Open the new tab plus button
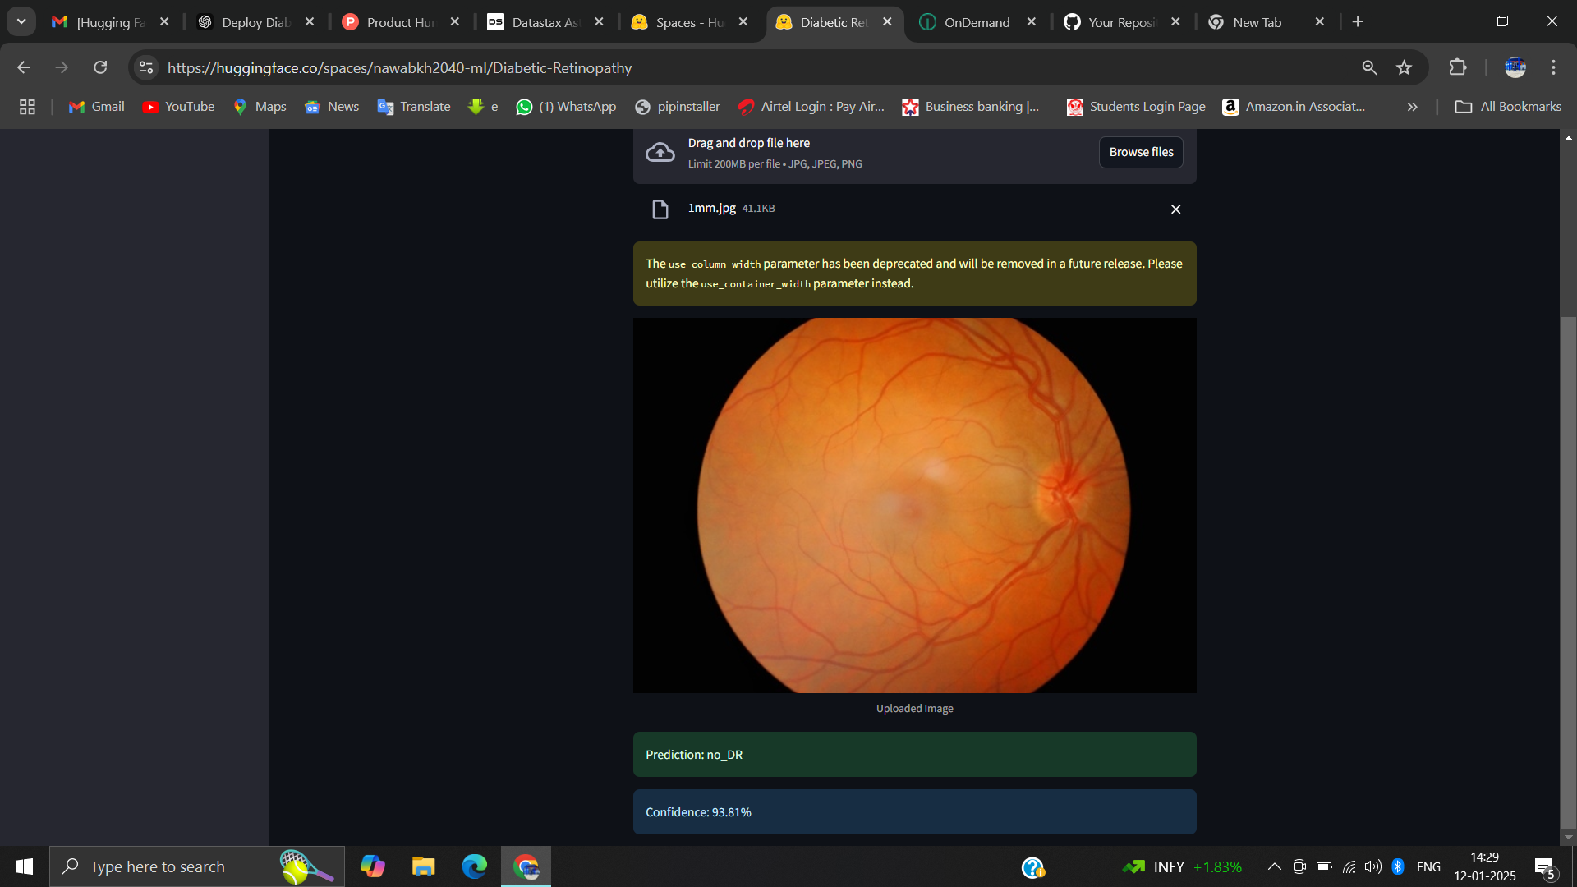Viewport: 1577px width, 887px height. pyautogui.click(x=1358, y=22)
